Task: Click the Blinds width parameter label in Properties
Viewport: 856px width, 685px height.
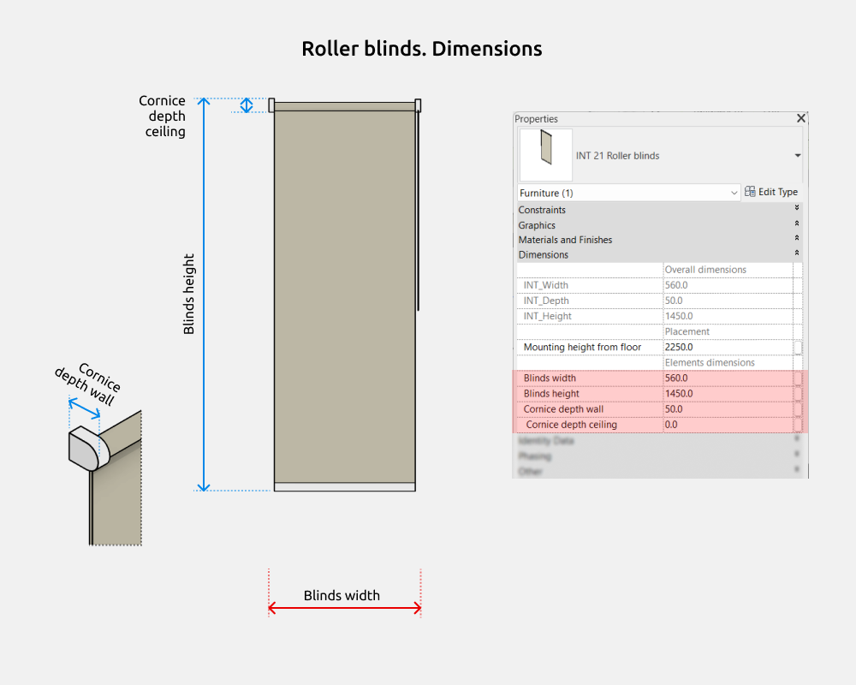Action: point(550,378)
